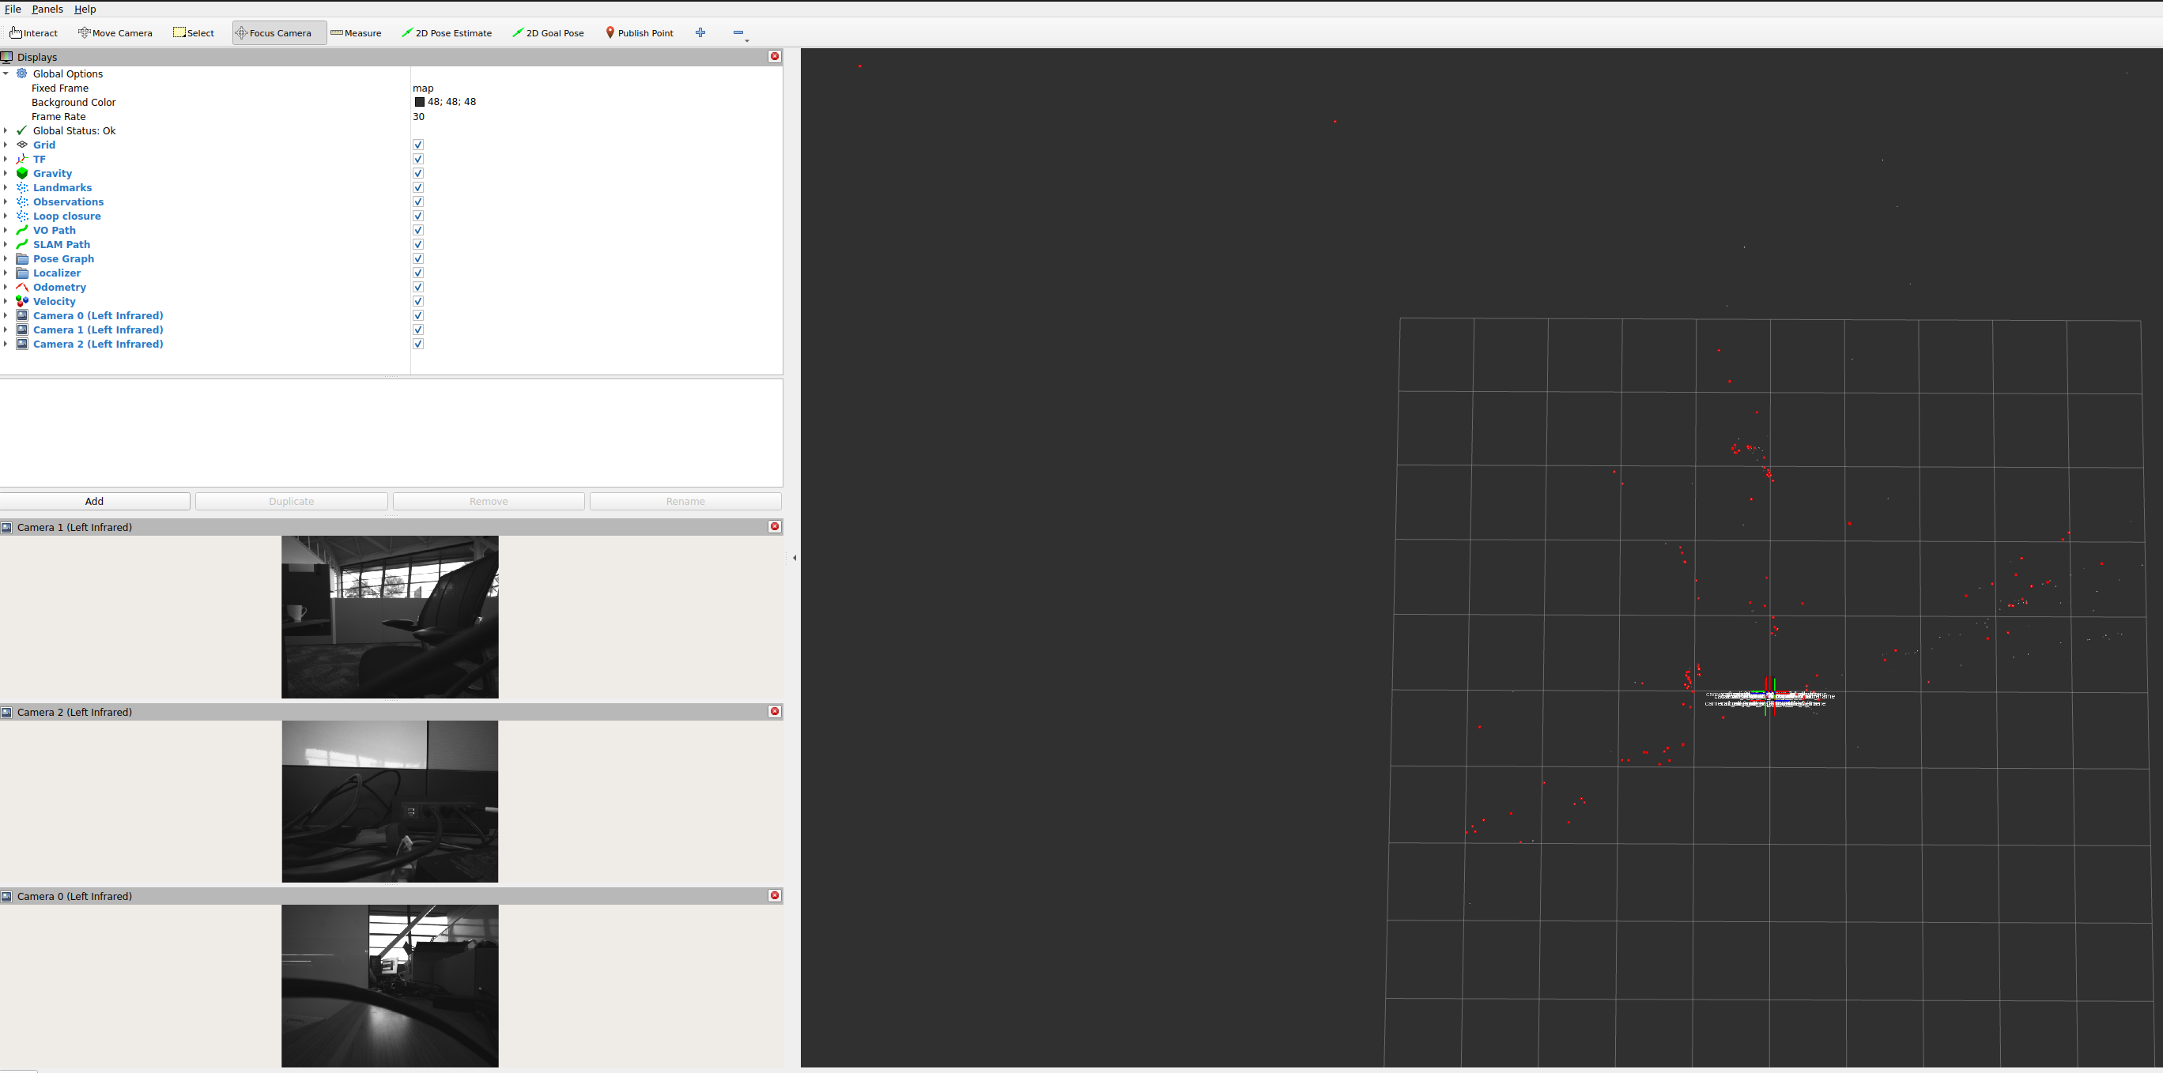Click the Focus Camera tool

277,32
